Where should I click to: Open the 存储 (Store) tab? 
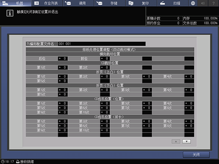(110, 3)
